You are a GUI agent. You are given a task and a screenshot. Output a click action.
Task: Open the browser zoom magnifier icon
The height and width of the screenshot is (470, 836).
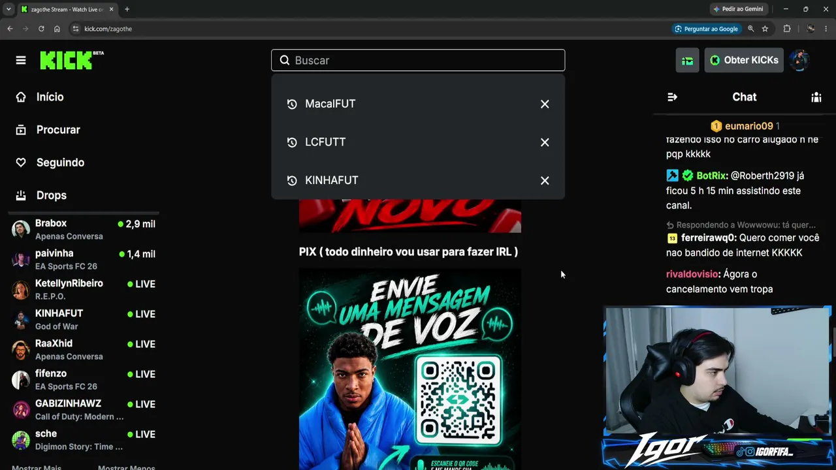[751, 29]
